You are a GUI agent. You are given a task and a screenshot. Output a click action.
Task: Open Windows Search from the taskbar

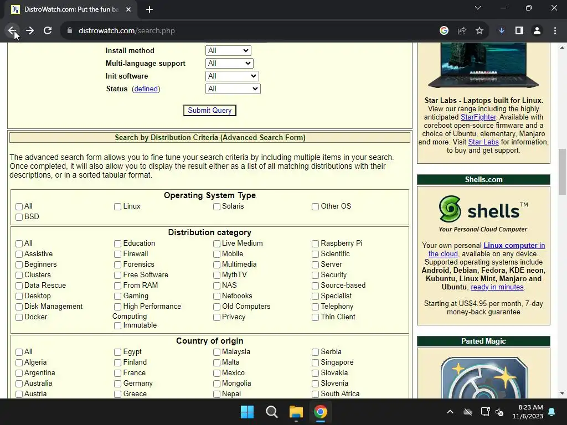(x=271, y=412)
